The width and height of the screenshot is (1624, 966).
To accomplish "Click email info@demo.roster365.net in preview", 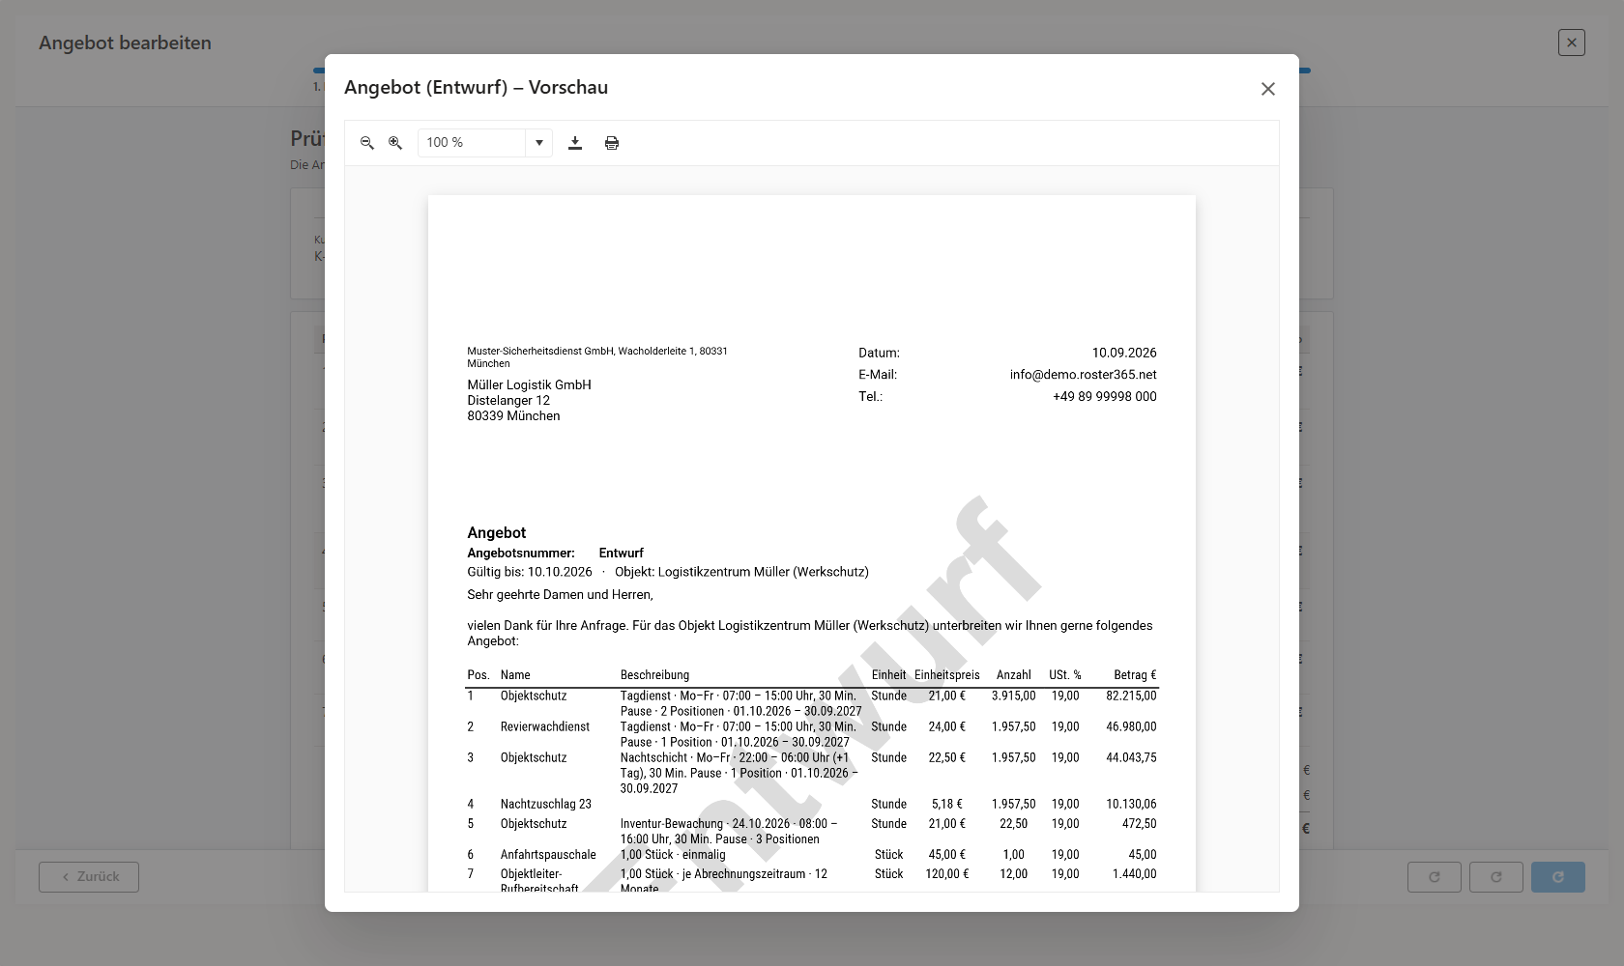I will tap(1083, 375).
